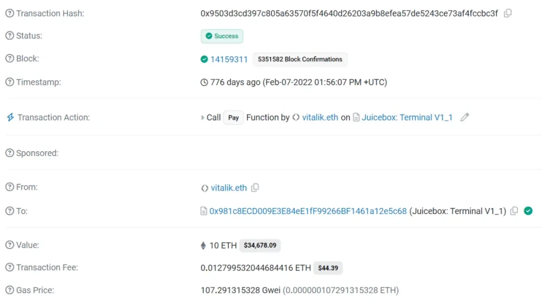Open block 14159311 link
Image resolution: width=542 pixels, height=303 pixels.
point(229,60)
